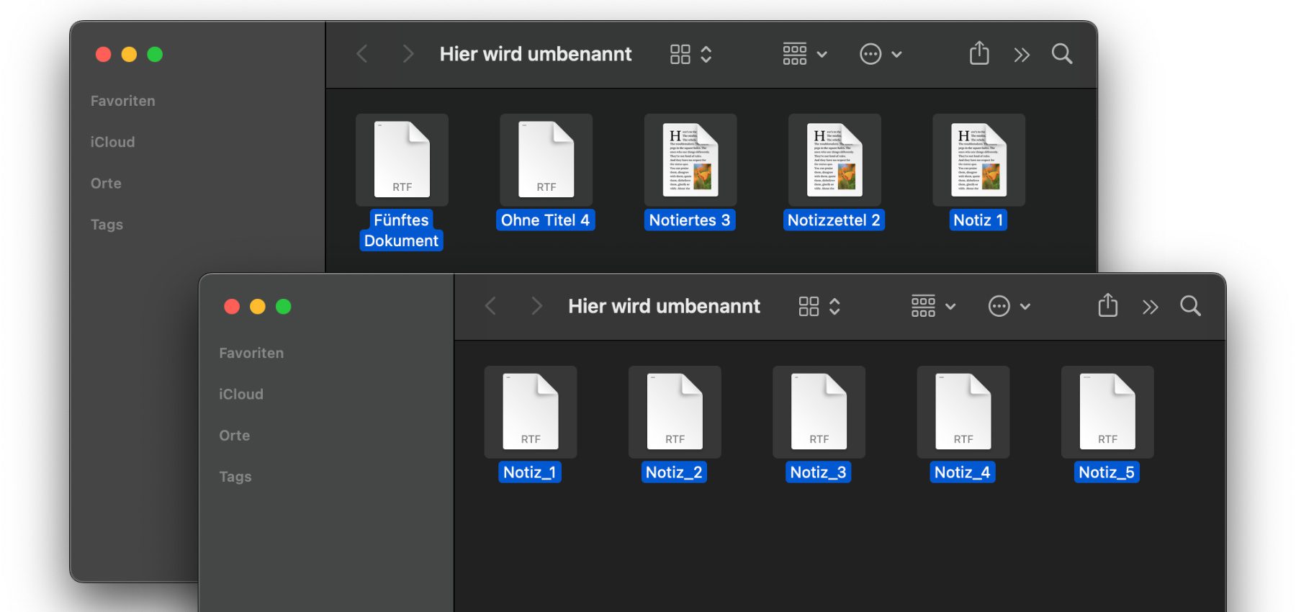Click the share icon in the front Finder window

[1107, 306]
